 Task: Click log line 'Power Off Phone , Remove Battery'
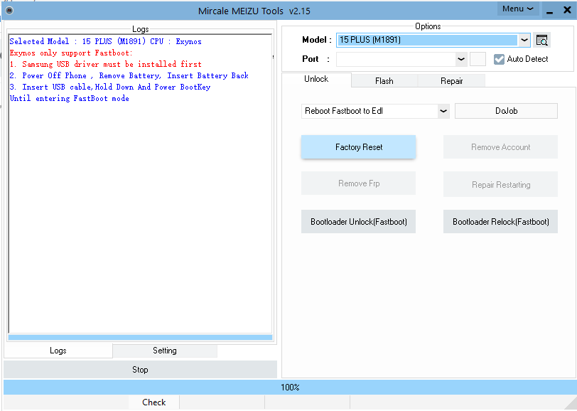tap(129, 75)
